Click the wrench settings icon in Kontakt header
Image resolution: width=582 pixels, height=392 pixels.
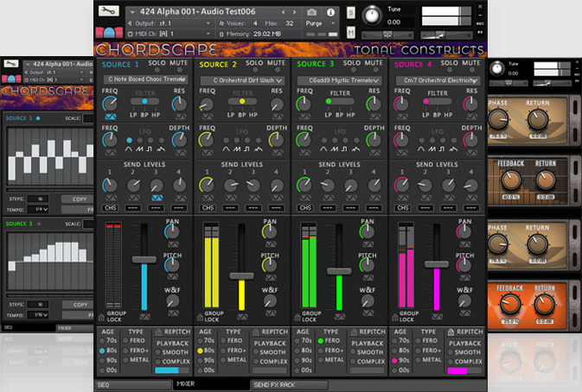(110, 12)
